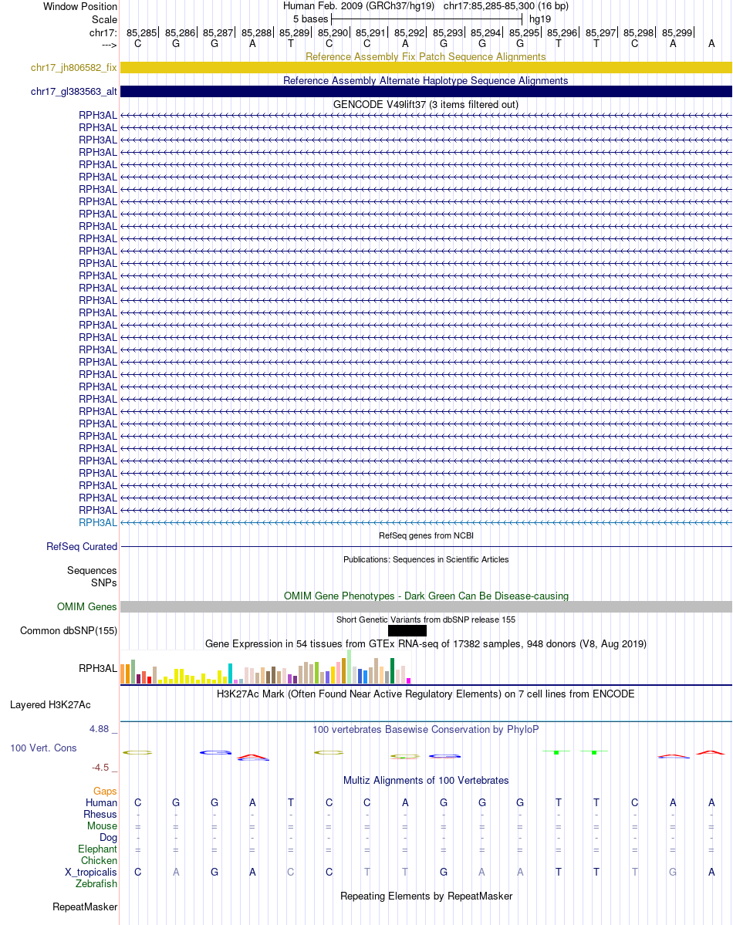Open the RefSeq genes from NCBI title
The height and width of the screenshot is (925, 733).
point(425,535)
